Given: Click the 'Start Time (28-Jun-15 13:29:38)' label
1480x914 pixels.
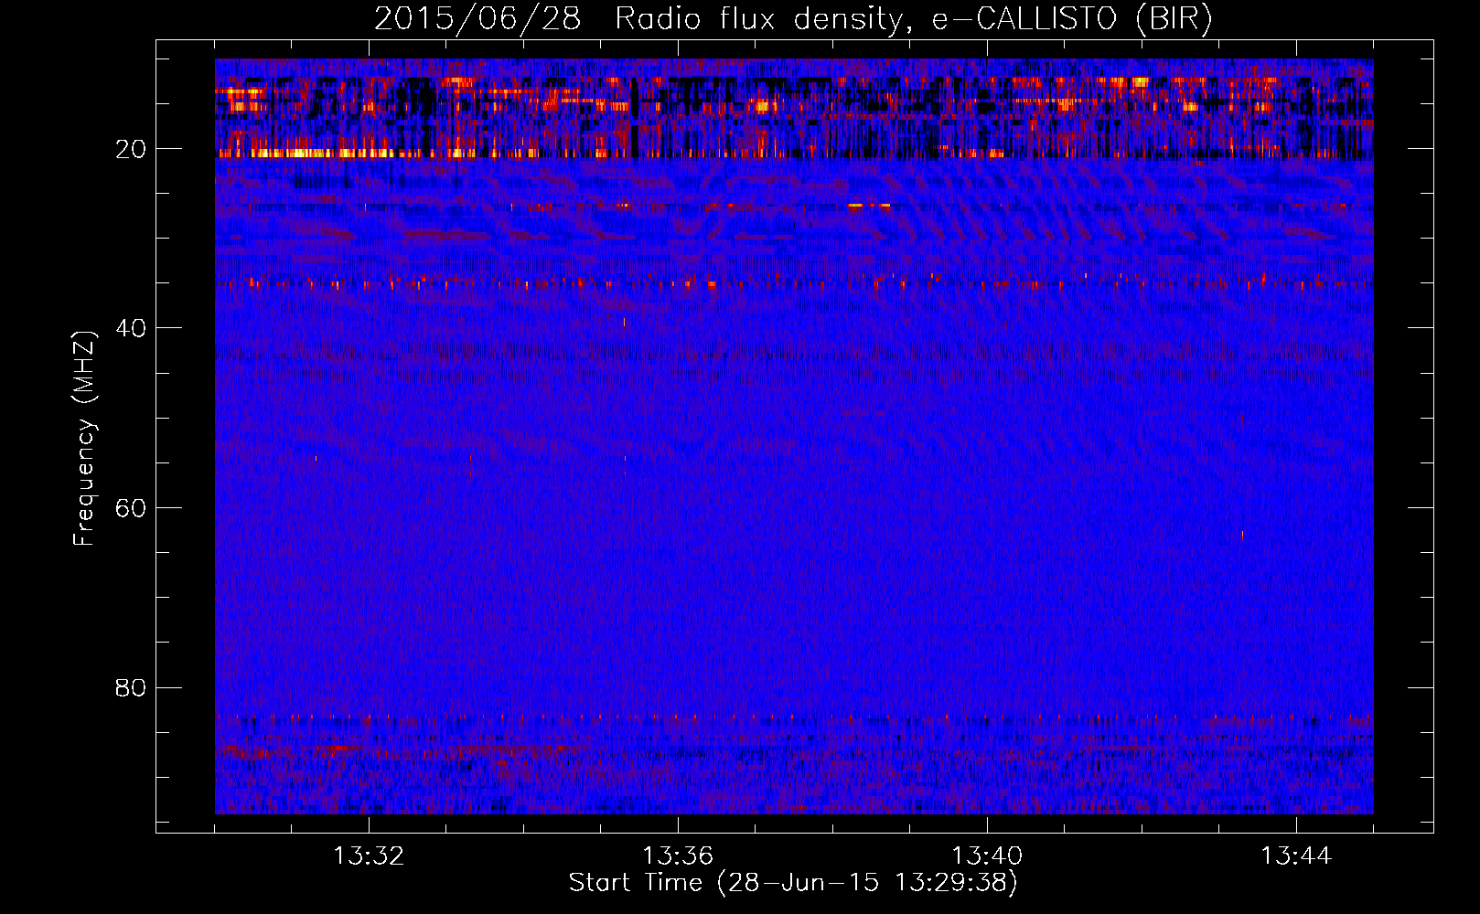Looking at the screenshot, I should (x=793, y=883).
